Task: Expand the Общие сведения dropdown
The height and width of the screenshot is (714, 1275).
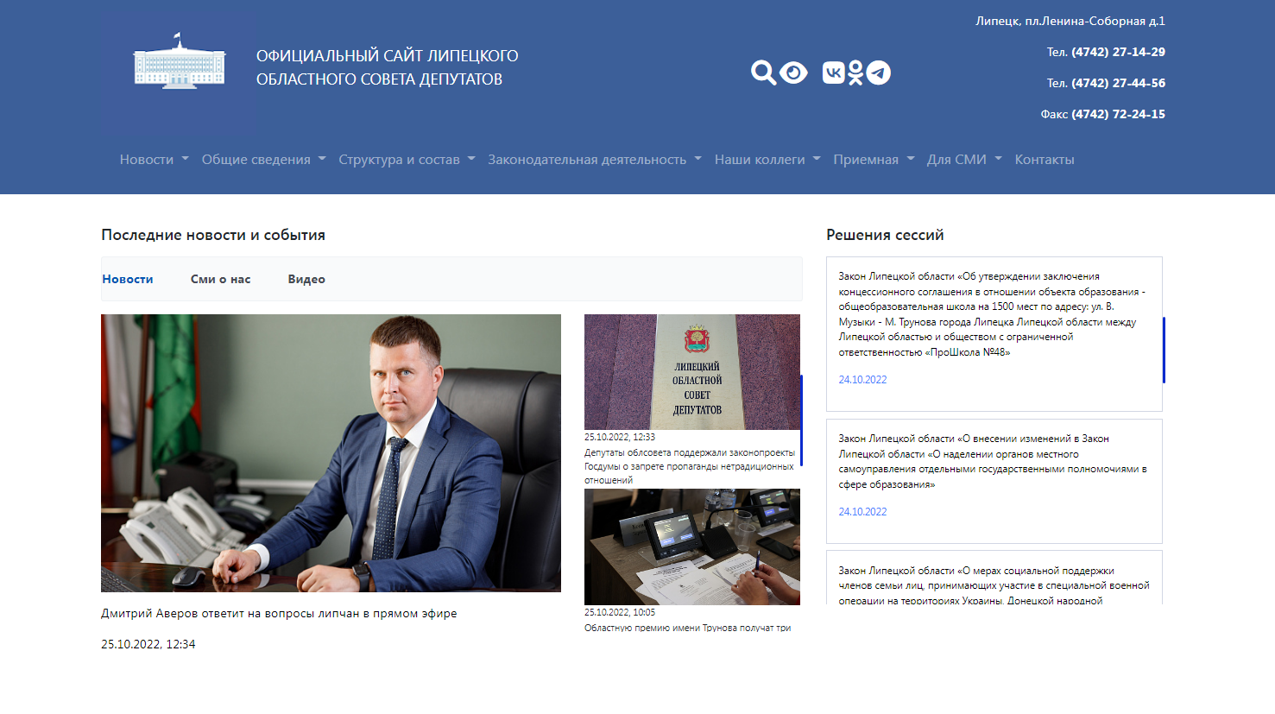Action: pyautogui.click(x=263, y=160)
